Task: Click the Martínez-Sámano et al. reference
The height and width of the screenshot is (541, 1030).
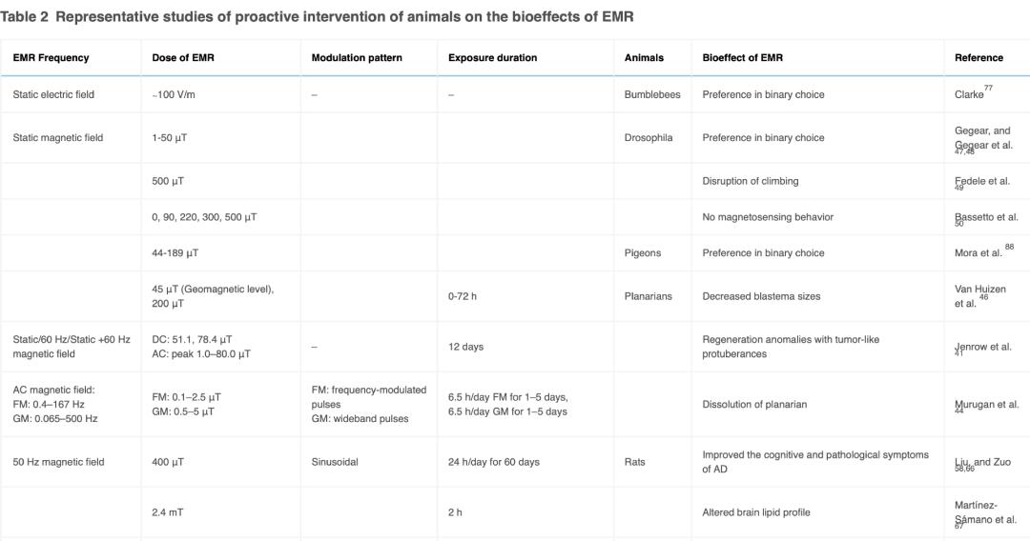Action: [983, 512]
